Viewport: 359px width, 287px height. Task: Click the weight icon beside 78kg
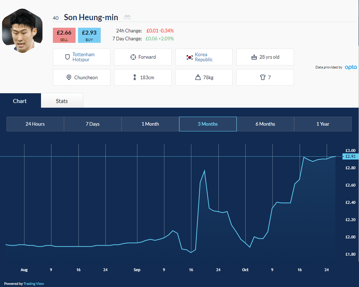[198, 77]
